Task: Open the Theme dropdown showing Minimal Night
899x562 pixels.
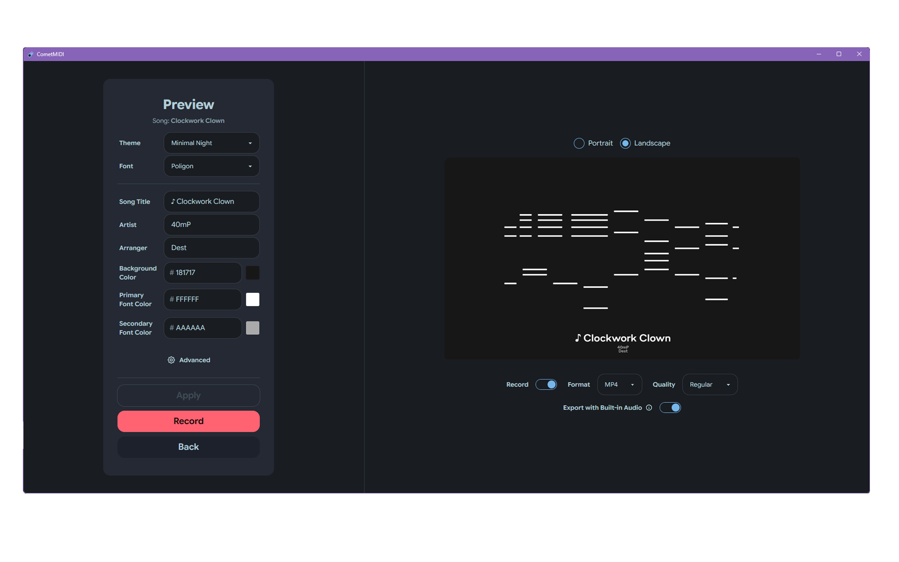Action: [x=212, y=143]
